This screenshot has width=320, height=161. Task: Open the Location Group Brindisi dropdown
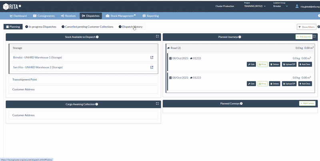coord(280,6)
